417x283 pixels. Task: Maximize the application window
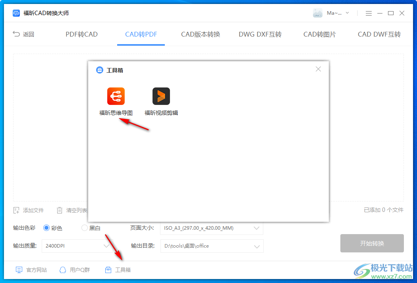(x=391, y=13)
